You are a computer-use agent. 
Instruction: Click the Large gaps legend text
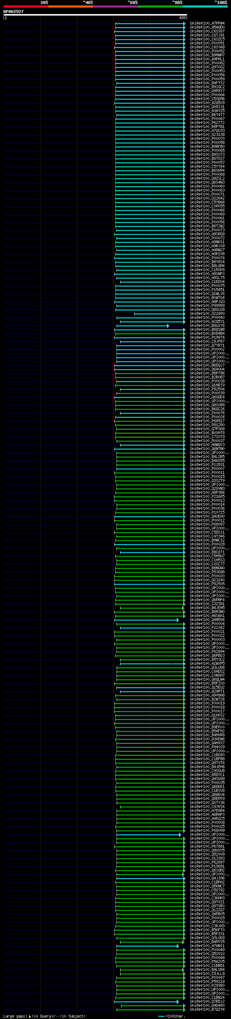(x=44, y=1016)
